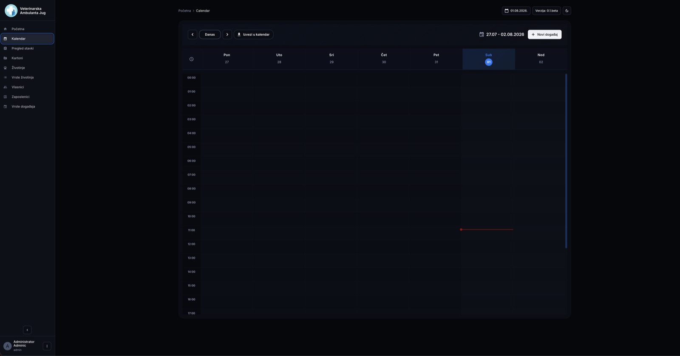680x356 pixels.
Task: Go to the previous week
Action: [x=193, y=34]
